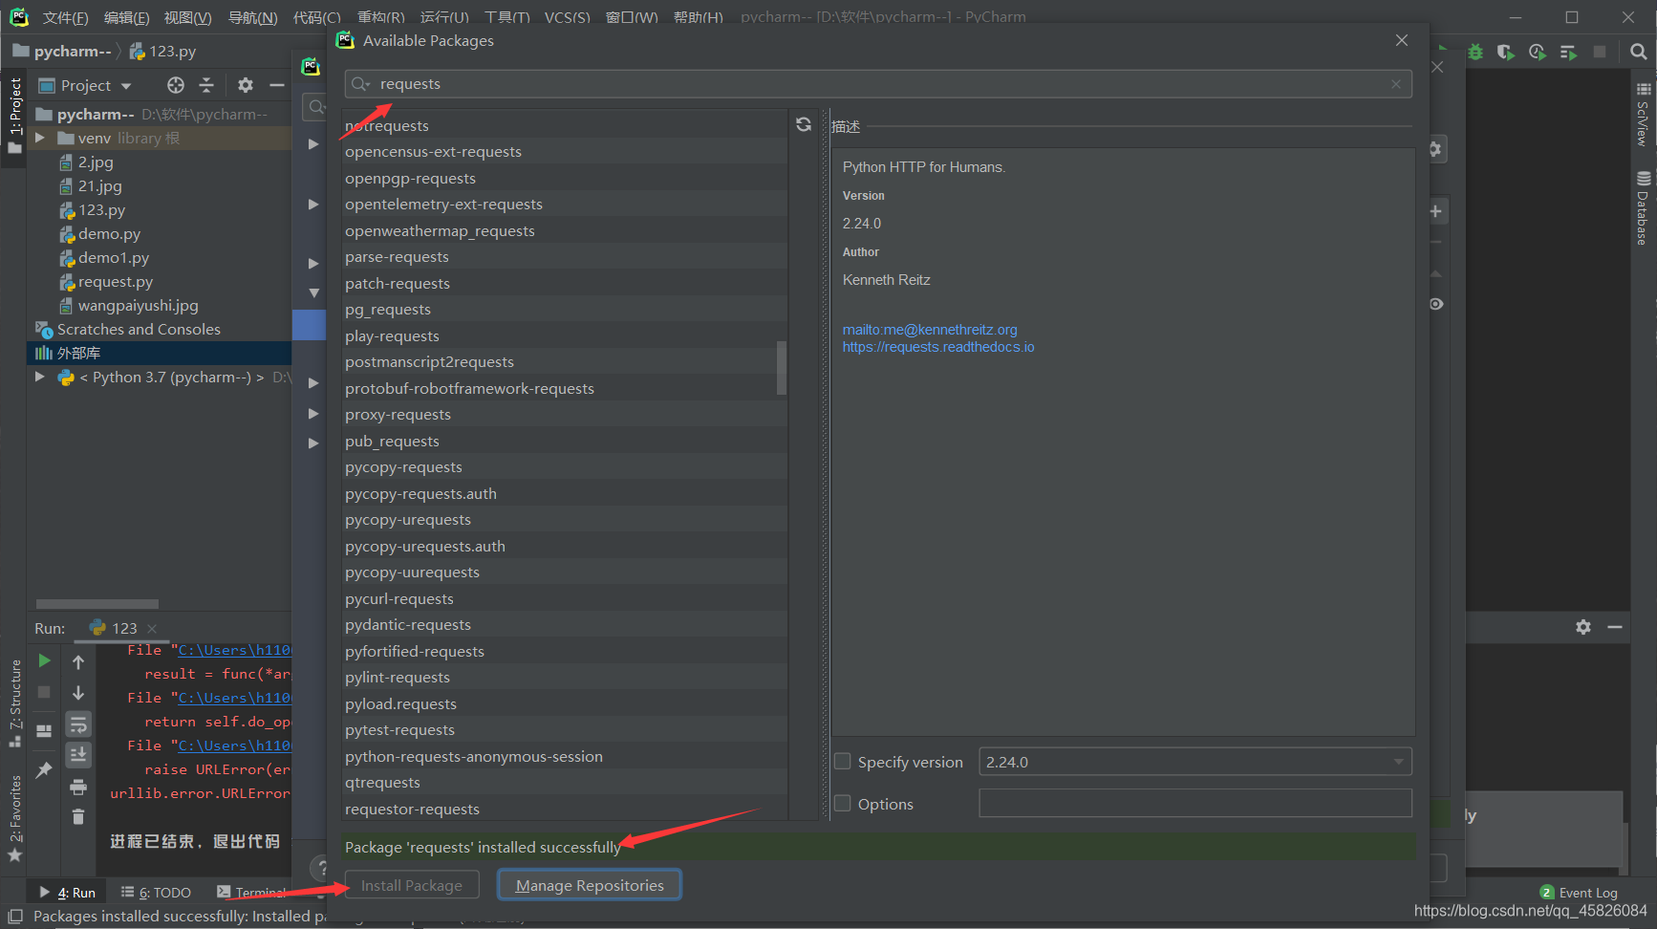Click the plus add package icon behind dialog
This screenshot has width=1657, height=929.
(1436, 211)
